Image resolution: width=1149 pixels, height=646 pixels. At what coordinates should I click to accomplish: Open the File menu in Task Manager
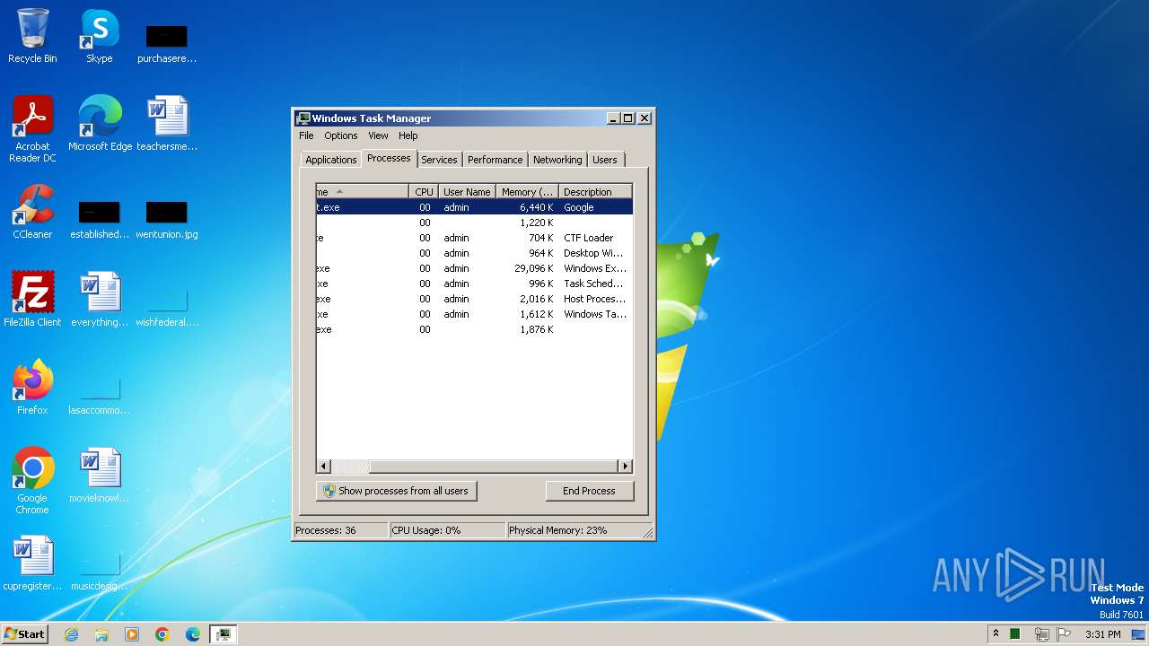306,135
